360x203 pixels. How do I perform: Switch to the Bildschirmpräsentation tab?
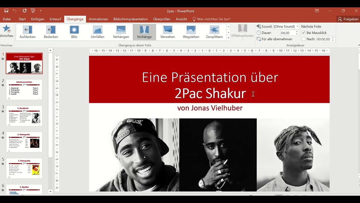(x=130, y=19)
